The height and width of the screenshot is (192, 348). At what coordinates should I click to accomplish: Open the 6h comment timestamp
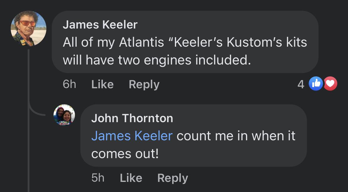[x=70, y=84]
